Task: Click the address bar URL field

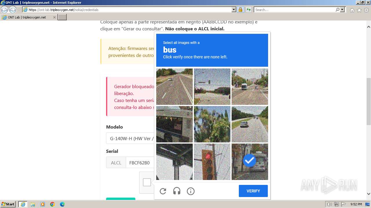Action: coord(129,10)
